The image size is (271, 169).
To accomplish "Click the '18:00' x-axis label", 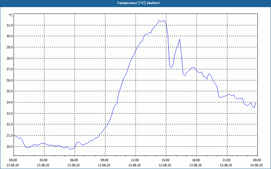I will pyautogui.click(x=196, y=160).
